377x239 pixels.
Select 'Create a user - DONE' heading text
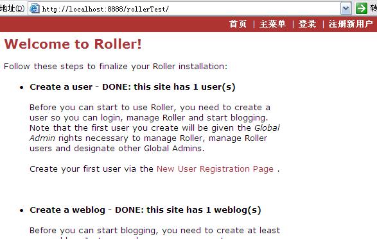pyautogui.click(x=132, y=87)
